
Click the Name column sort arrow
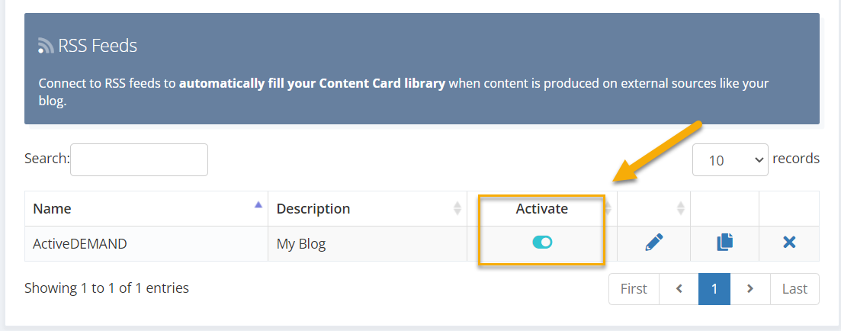coord(258,204)
